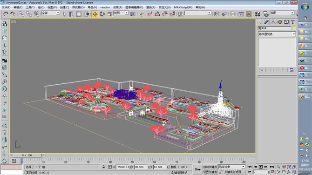The width and height of the screenshot is (312, 175).
Task: Click the time slider 0 / 100
Action: pyautogui.click(x=27, y=155)
